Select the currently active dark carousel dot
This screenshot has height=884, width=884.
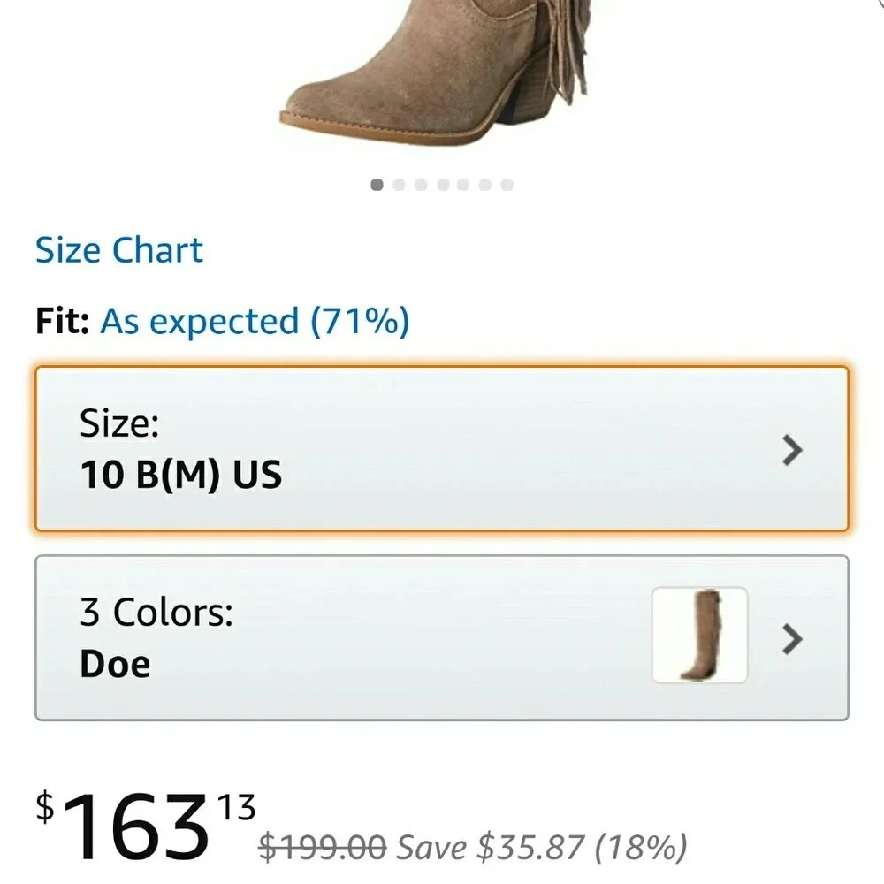coord(375,184)
